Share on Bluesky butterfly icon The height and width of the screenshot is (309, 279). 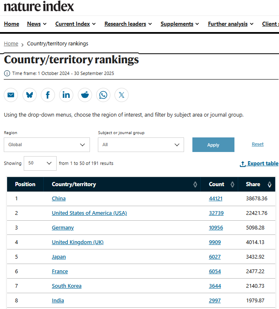[x=30, y=95]
